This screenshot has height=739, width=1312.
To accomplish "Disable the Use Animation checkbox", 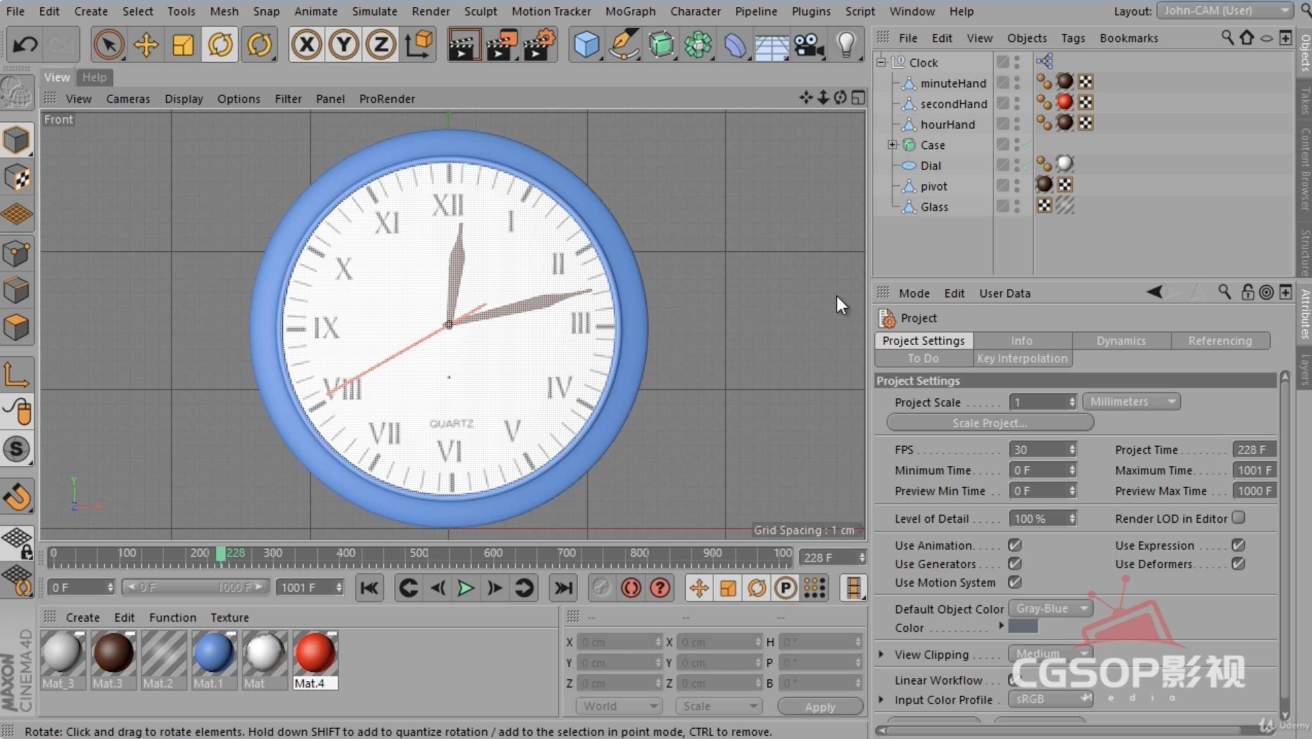I will [1014, 545].
